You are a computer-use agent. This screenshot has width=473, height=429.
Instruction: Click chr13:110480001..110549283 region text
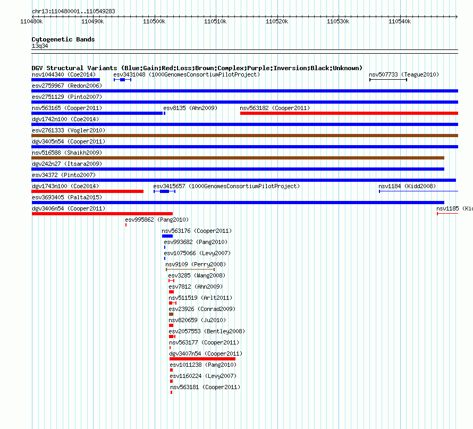click(x=73, y=11)
